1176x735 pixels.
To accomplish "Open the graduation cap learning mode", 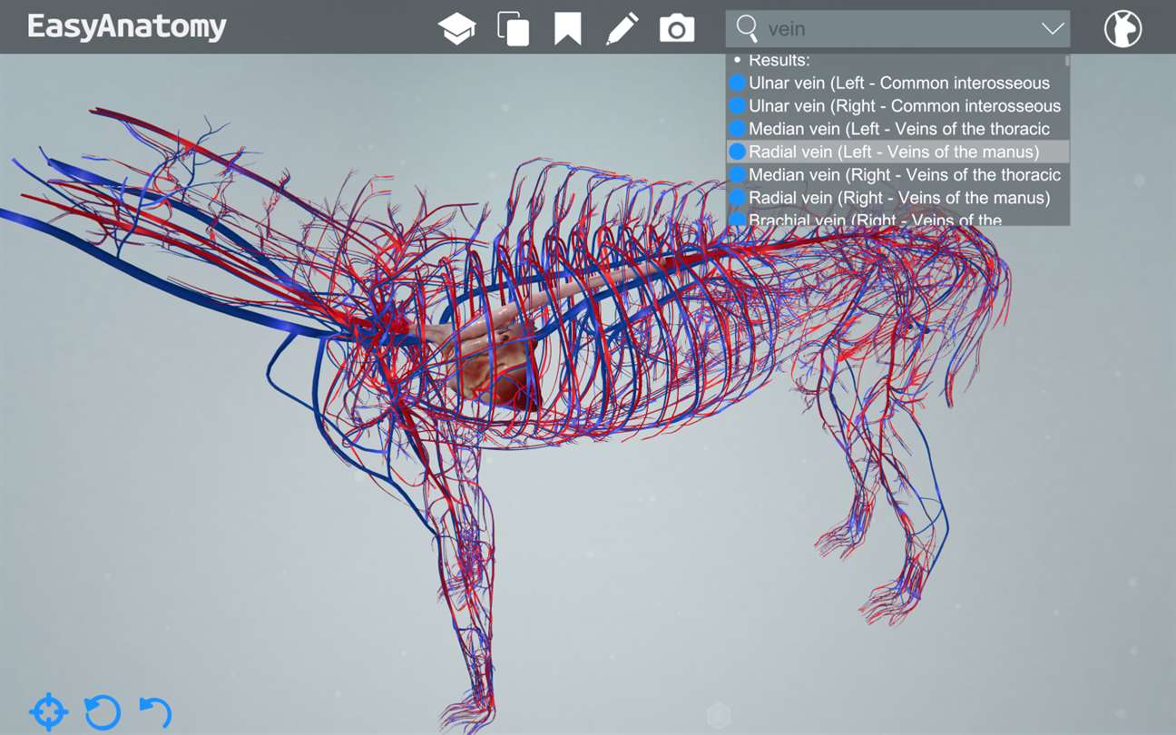I will (x=457, y=29).
